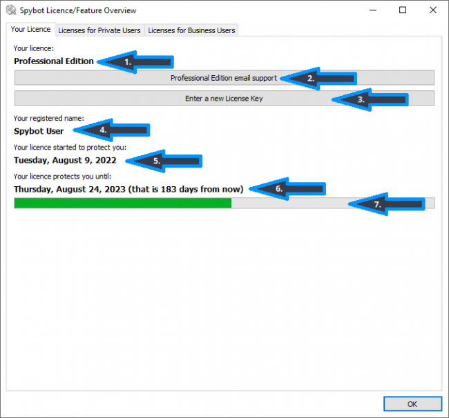449x418 pixels.
Task: Select the registered name Spybot User
Action: [39, 131]
